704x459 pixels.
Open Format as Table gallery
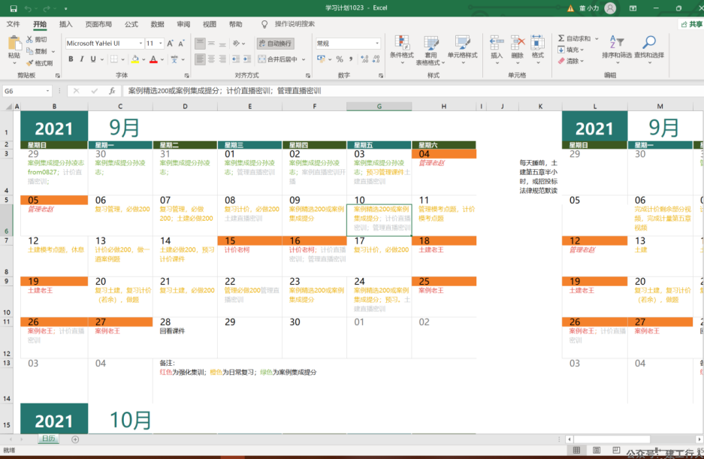click(431, 50)
